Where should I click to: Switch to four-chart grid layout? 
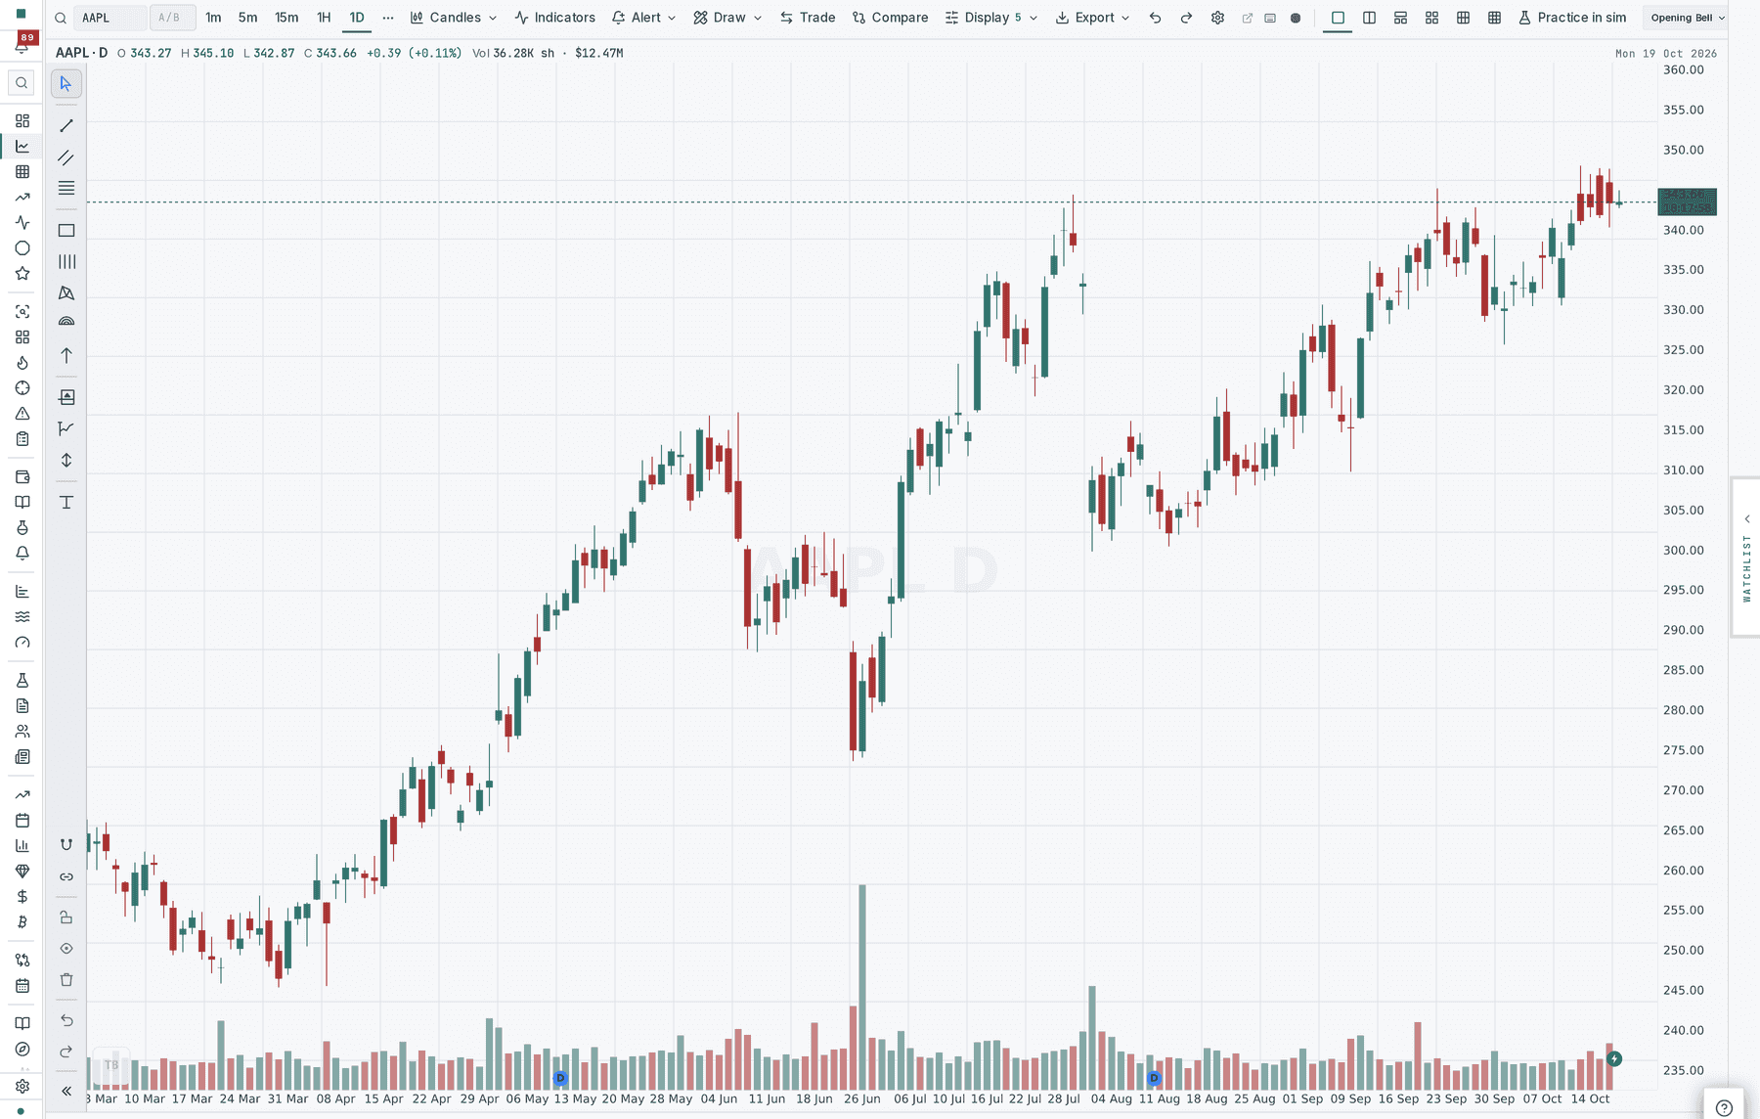tap(1431, 18)
